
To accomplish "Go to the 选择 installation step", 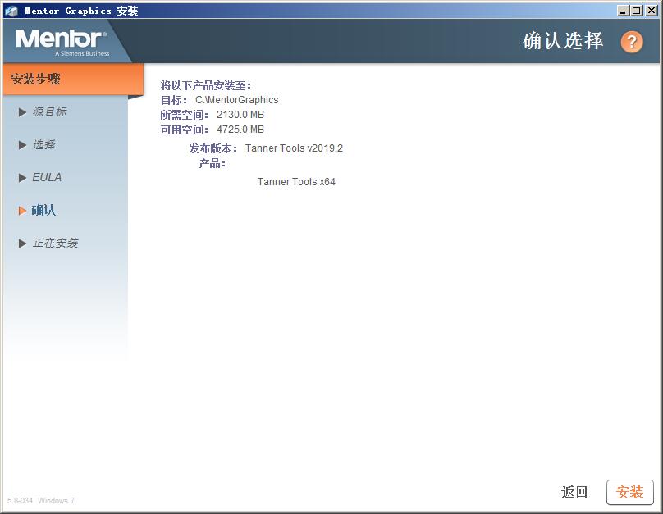I will click(44, 145).
